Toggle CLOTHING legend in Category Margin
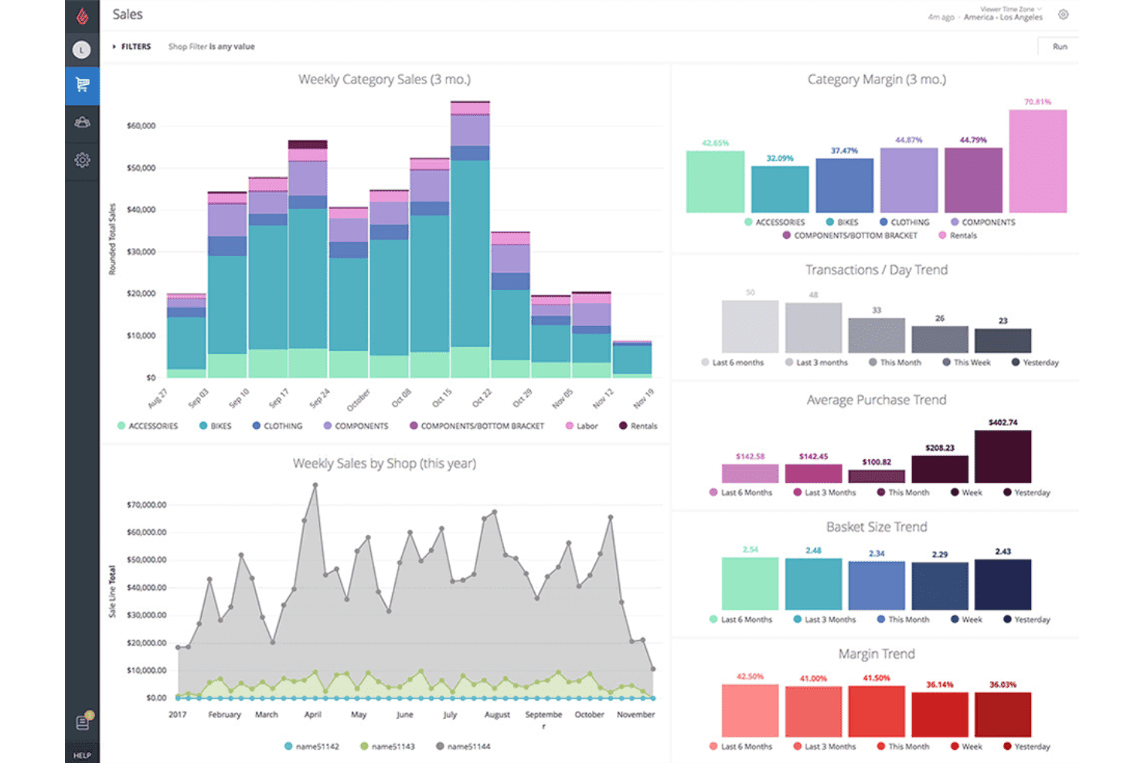The height and width of the screenshot is (763, 1144). pyautogui.click(x=904, y=223)
